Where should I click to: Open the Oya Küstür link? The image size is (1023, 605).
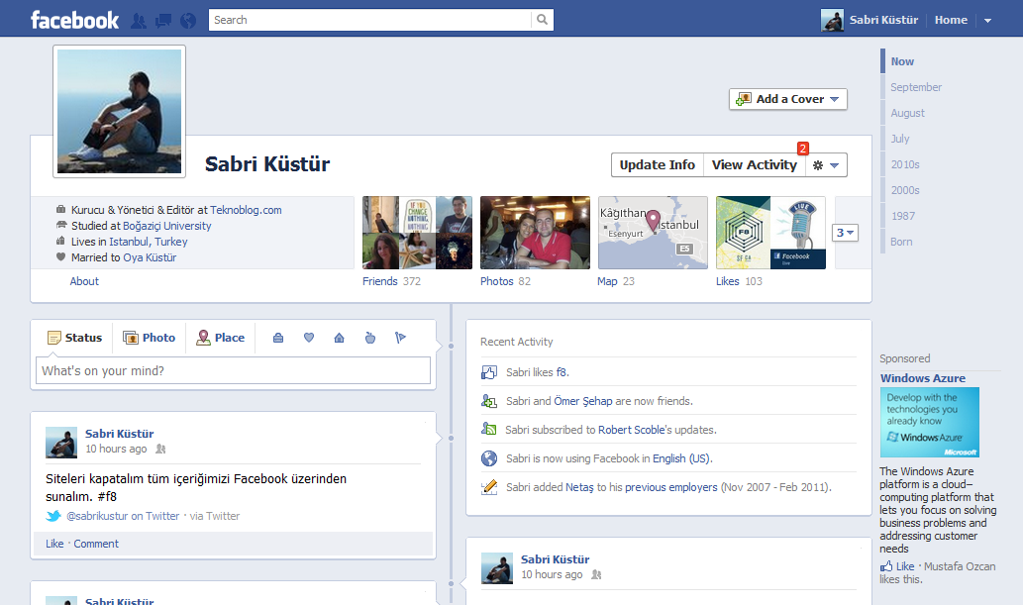tap(151, 257)
